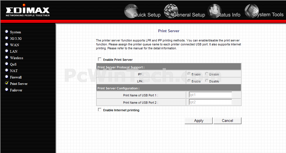Tick the Enable Print Server checkbox
The image size is (286, 153).
(x=100, y=59)
